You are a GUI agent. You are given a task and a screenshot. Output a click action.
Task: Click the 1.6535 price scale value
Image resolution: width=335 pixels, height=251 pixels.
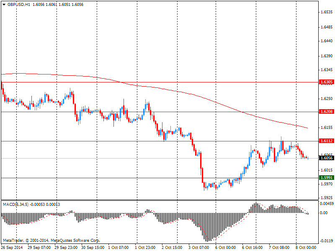tap(327, 12)
